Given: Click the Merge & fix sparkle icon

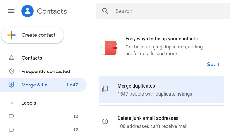Looking at the screenshot, I should 11,85.
